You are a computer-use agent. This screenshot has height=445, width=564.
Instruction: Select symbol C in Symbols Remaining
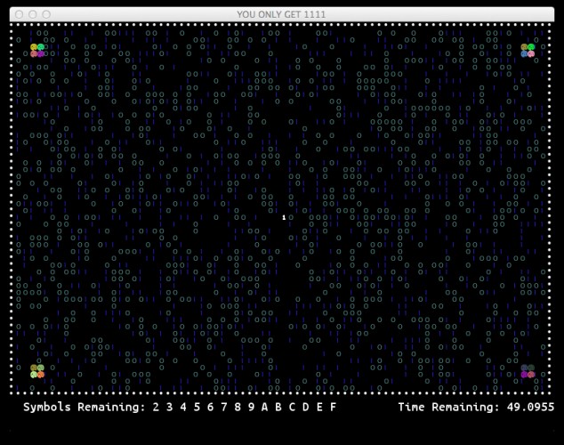(x=292, y=407)
